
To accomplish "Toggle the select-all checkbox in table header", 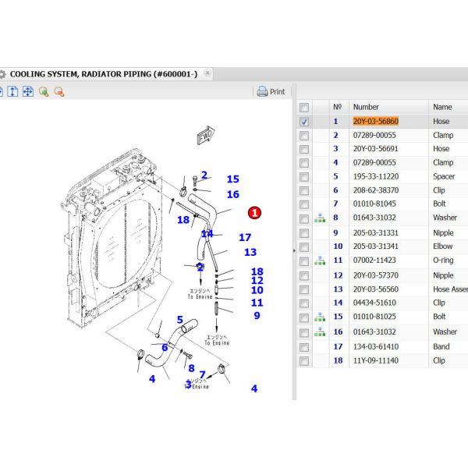I will [304, 108].
